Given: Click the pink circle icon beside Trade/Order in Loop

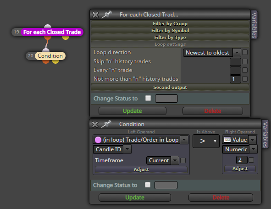Looking at the screenshot, I should (x=98, y=140).
